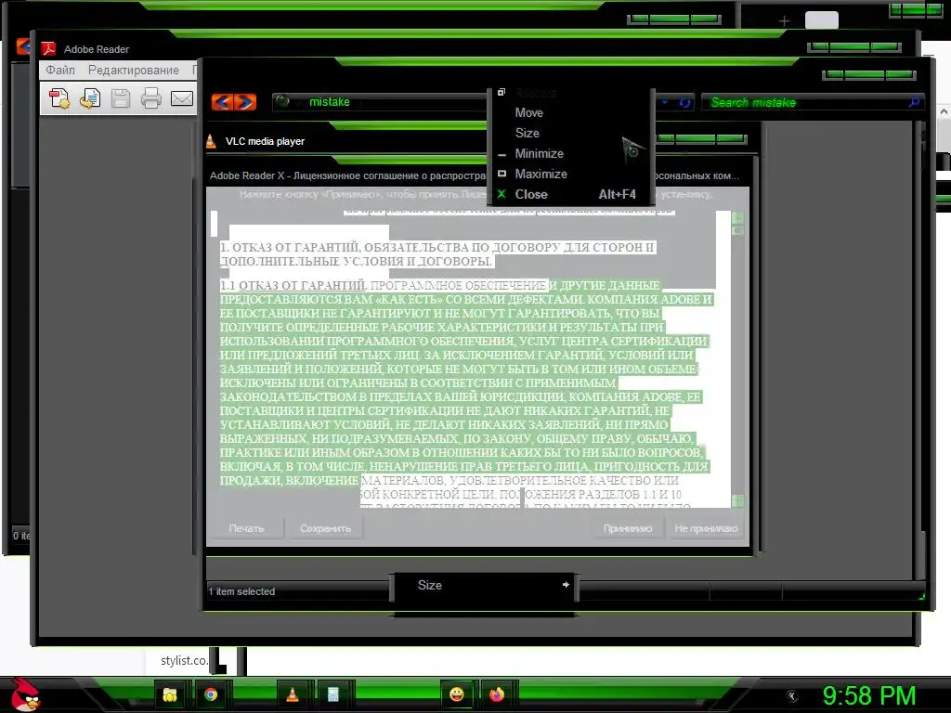Click the Adobe Reader PDF logo in title bar
The height and width of the screenshot is (713, 951).
tap(48, 48)
